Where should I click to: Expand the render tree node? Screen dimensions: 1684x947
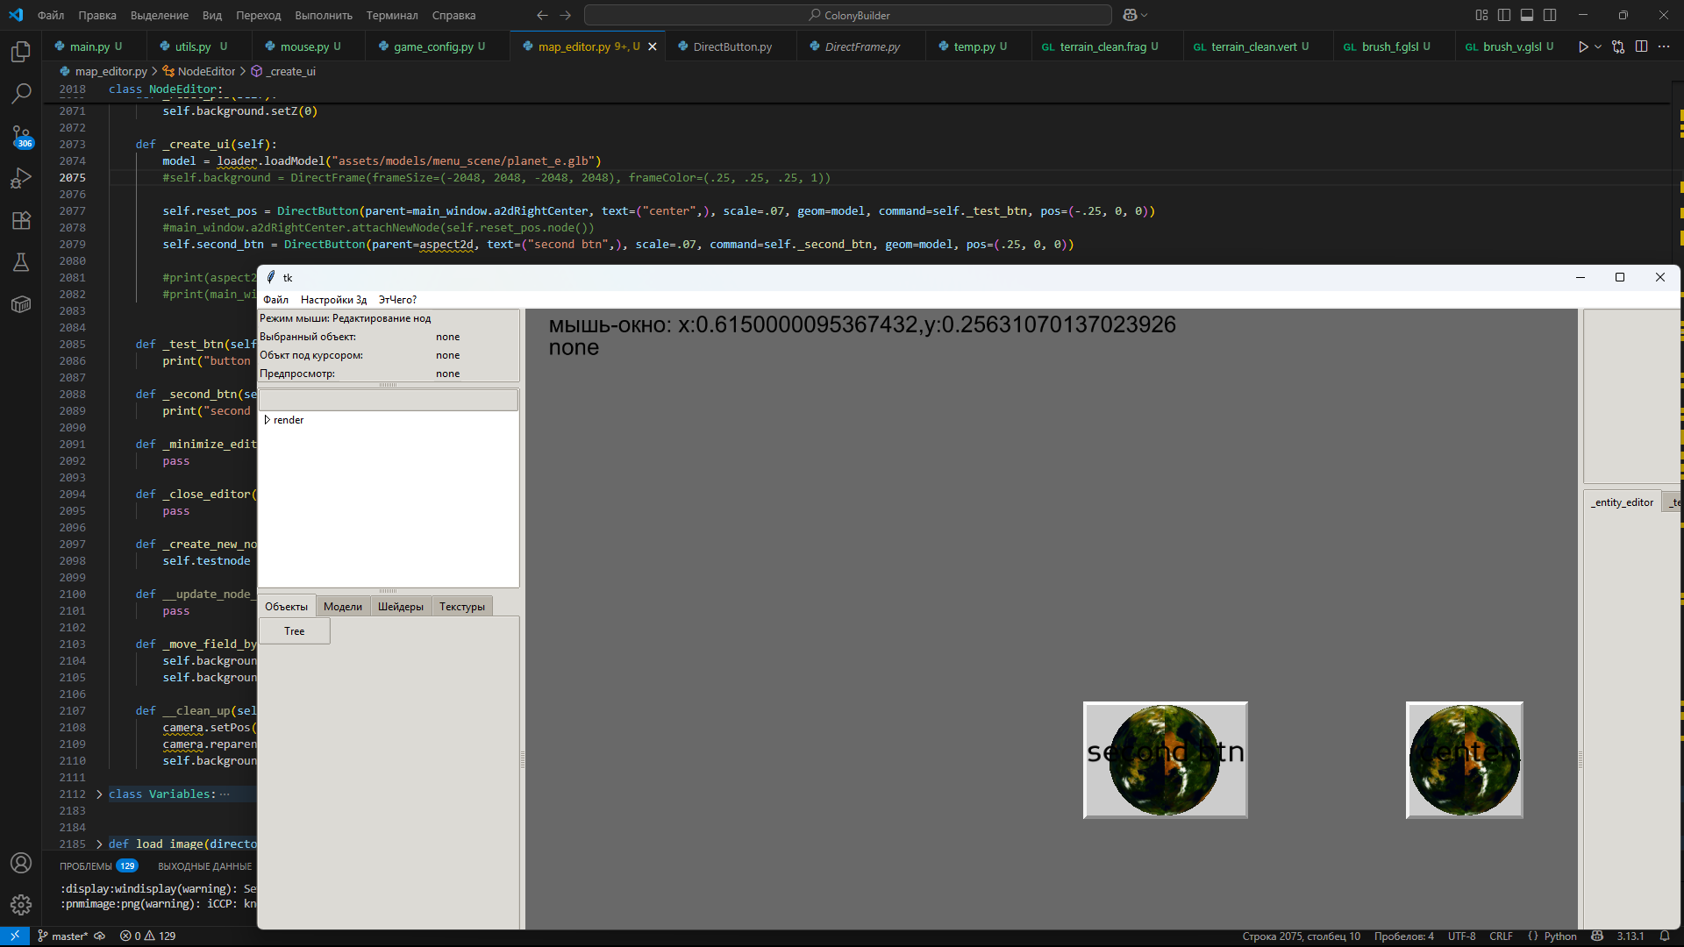click(x=267, y=420)
